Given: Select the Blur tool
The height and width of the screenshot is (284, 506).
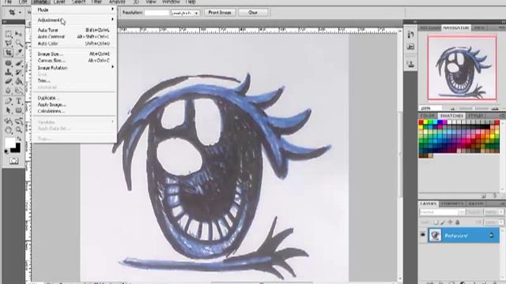Looking at the screenshot, I should coord(9,91).
